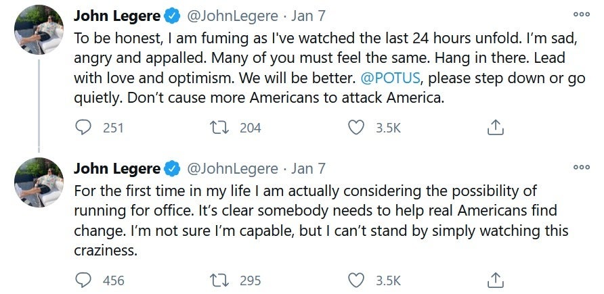Click verified badge on second tweet
The height and width of the screenshot is (294, 604).
pyautogui.click(x=172, y=168)
